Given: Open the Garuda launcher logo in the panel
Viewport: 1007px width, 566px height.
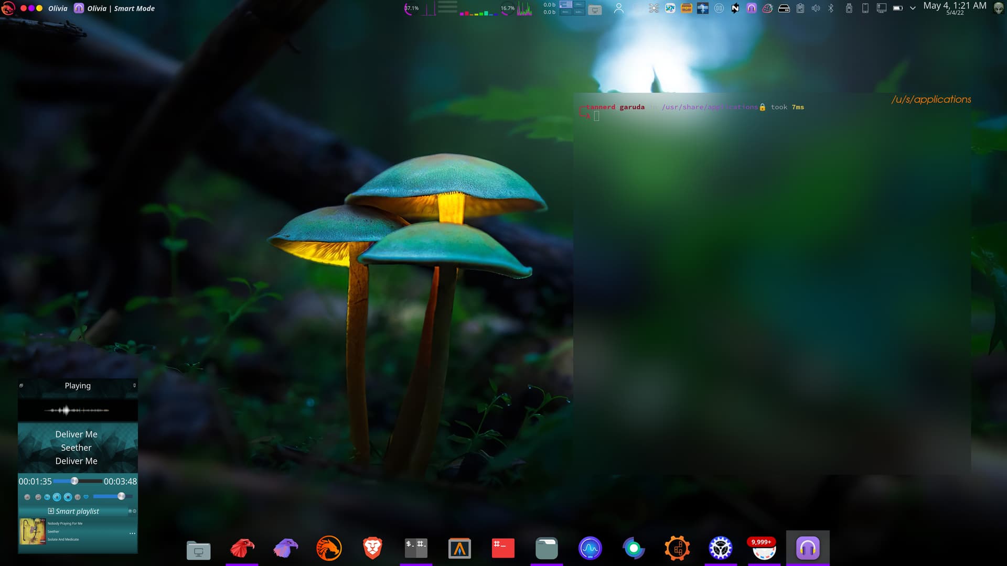Looking at the screenshot, I should click(8, 8).
